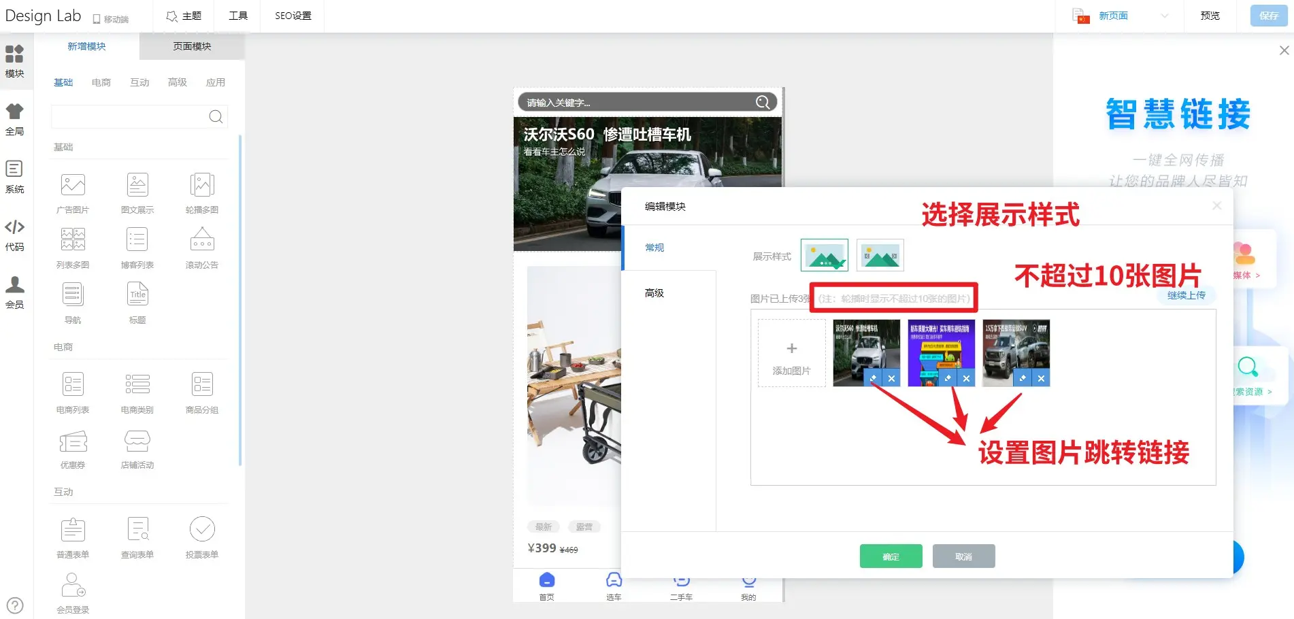Switch to 高级 tab in edit module dialog

tap(654, 293)
